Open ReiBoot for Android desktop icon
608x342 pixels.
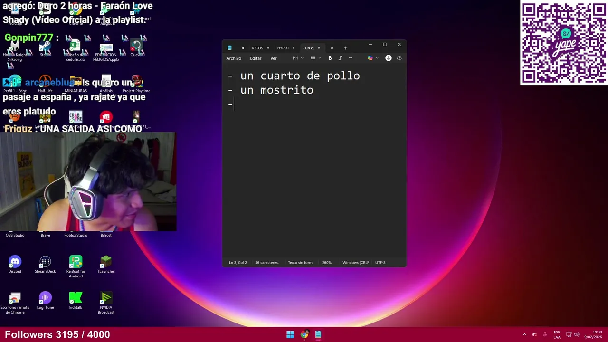point(76,266)
